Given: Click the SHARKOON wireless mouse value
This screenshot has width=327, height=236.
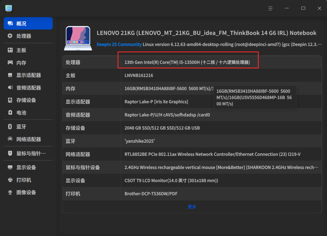Looking at the screenshot, I should click(221, 167).
